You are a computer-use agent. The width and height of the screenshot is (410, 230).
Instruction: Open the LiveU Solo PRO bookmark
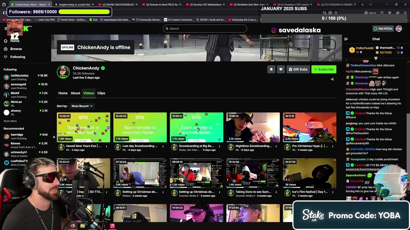click(45, 20)
